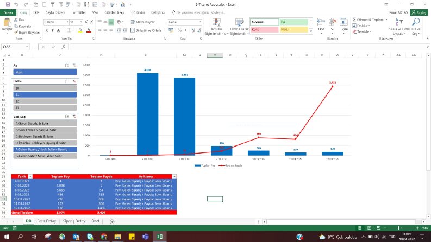Click the formula bar input
The width and height of the screenshot is (431, 242).
point(248,47)
